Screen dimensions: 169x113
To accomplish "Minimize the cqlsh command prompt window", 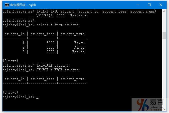I will pos(138,5).
